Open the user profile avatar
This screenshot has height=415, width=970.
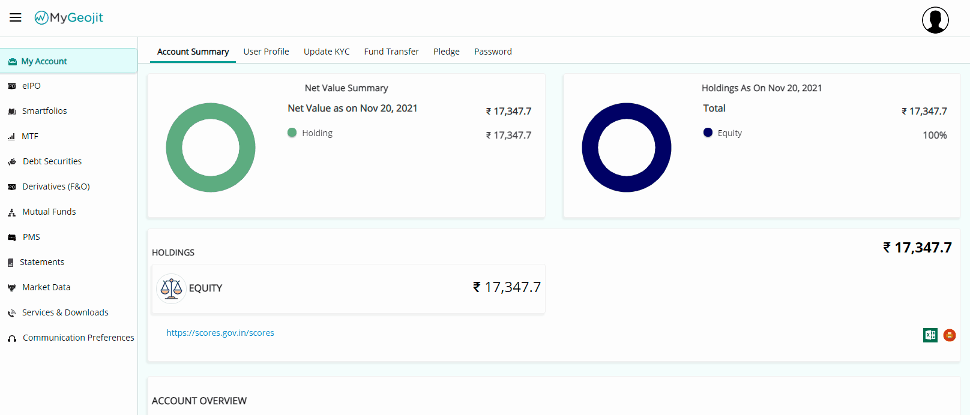click(935, 20)
